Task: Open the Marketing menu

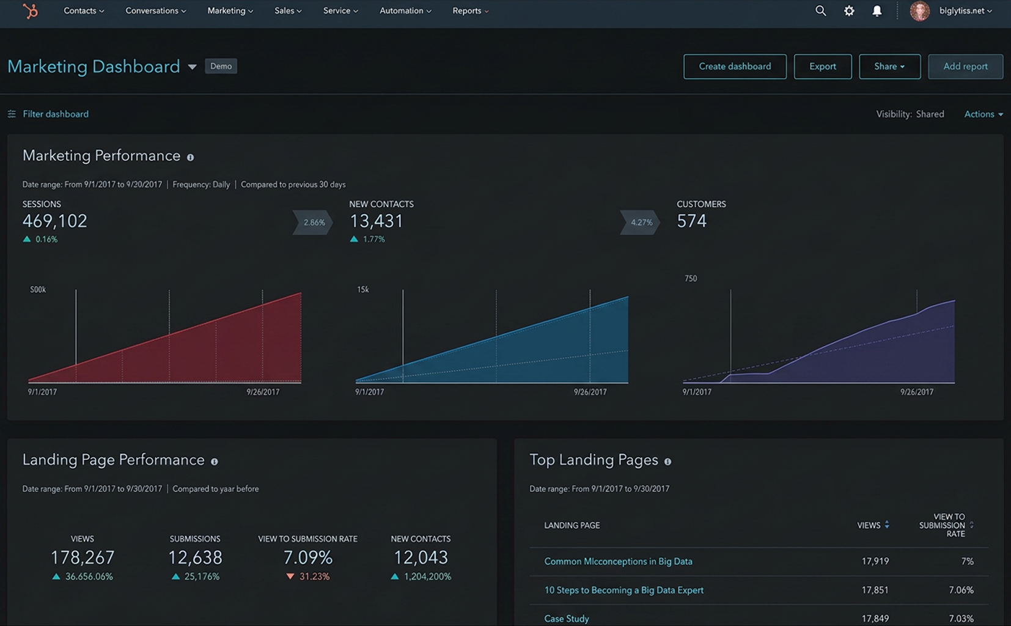Action: pos(230,11)
